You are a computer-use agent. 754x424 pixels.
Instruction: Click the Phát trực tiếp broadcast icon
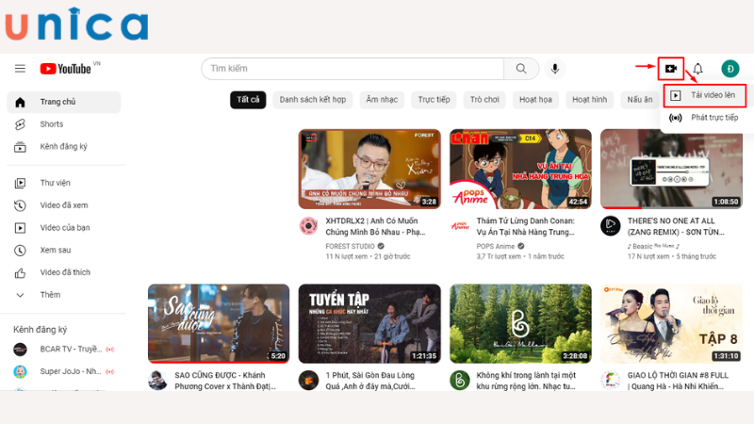click(x=675, y=118)
